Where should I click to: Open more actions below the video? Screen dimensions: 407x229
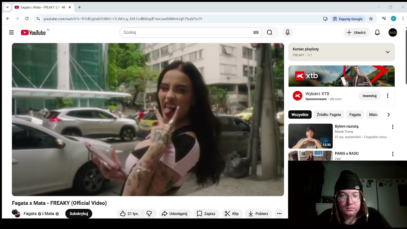279,214
